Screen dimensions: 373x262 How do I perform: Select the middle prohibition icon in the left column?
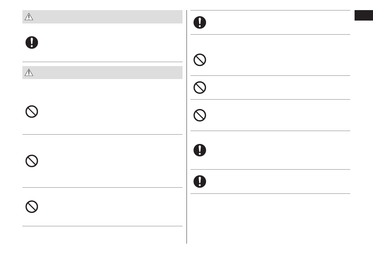tap(32, 161)
